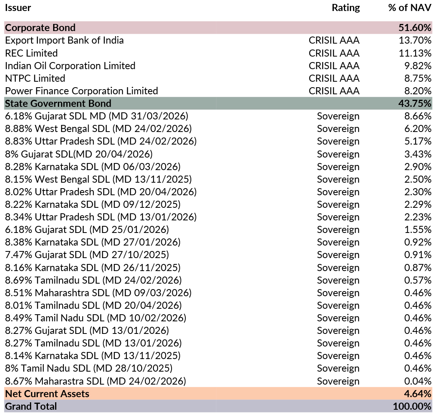Select the Corporate Bond category row
This screenshot has height=416, width=436.
pyautogui.click(x=40, y=28)
